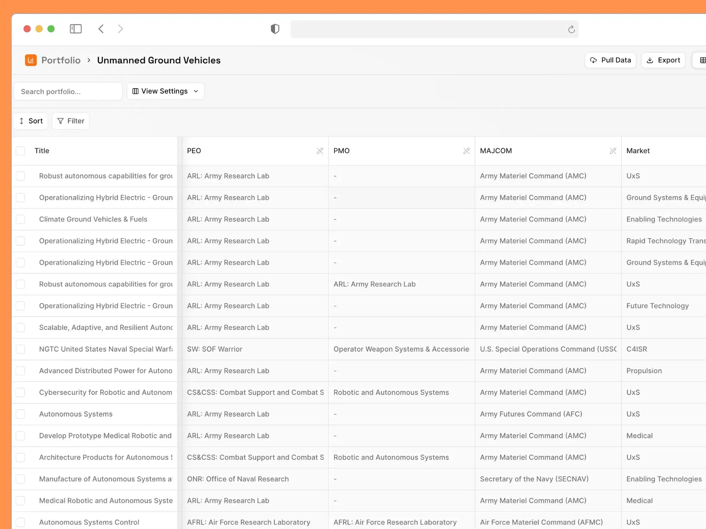Select the Autonomous Systems row checkbox
The height and width of the screenshot is (529, 706).
21,414
